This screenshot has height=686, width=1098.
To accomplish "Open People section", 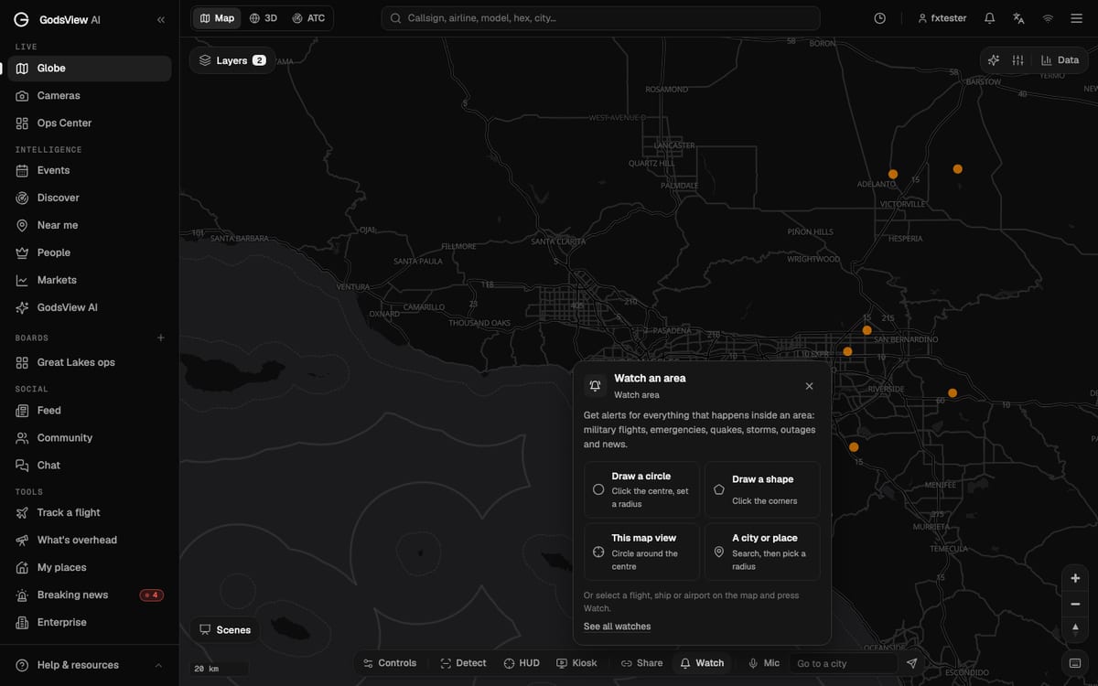I will pyautogui.click(x=90, y=253).
